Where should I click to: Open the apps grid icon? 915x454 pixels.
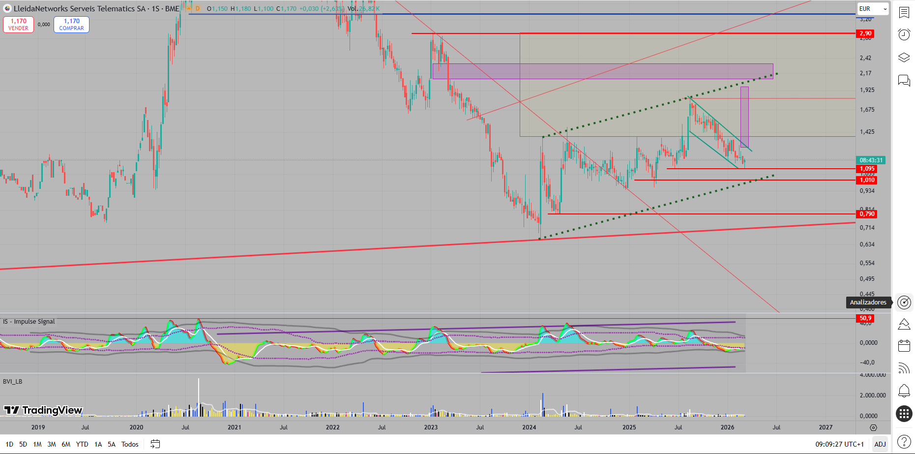[904, 414]
